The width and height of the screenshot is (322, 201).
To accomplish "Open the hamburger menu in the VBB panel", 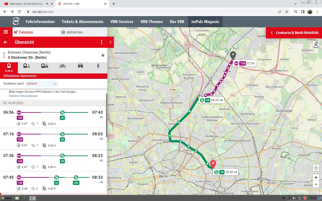I will point(6,32).
